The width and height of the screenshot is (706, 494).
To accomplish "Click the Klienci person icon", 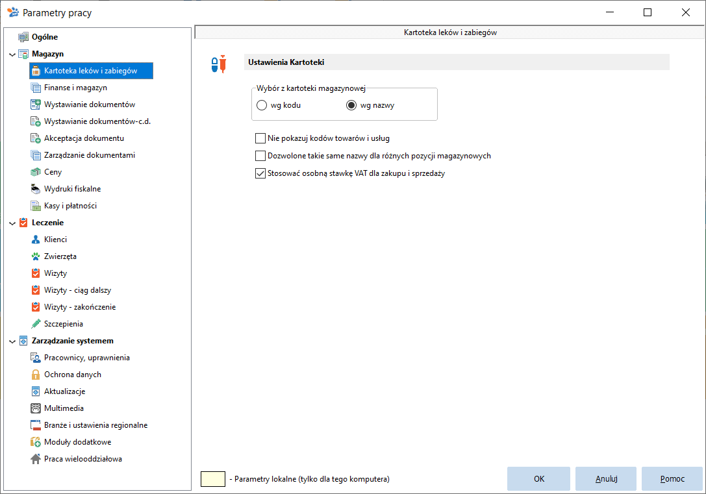I will [x=36, y=240].
